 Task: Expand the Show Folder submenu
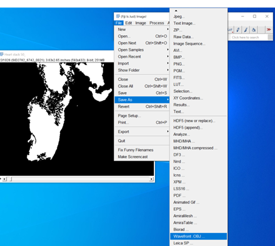[142, 70]
